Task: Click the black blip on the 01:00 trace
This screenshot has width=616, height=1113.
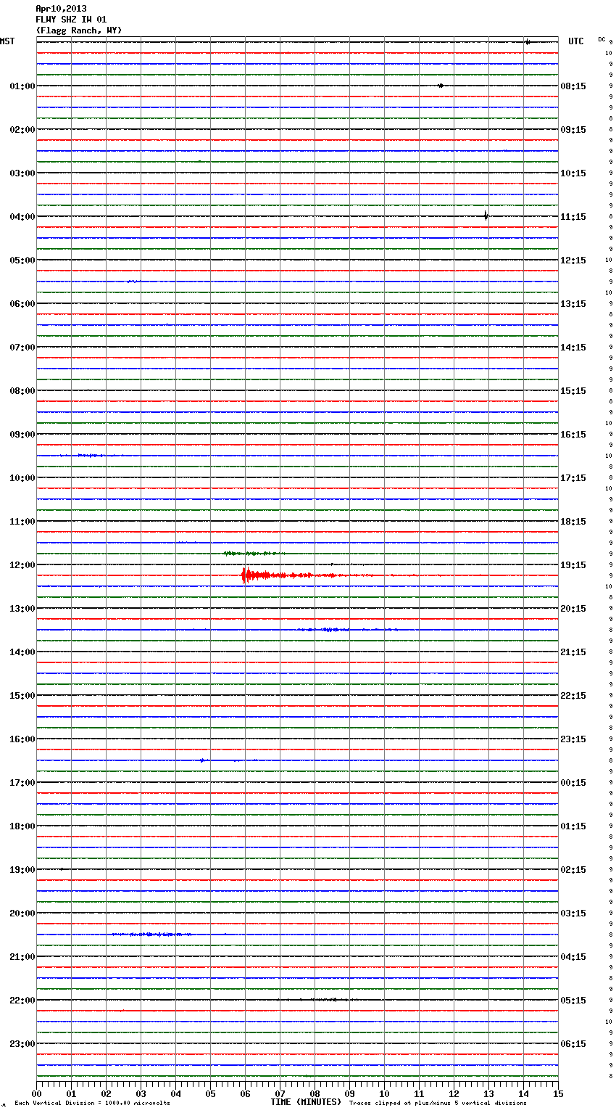Action: (x=441, y=86)
